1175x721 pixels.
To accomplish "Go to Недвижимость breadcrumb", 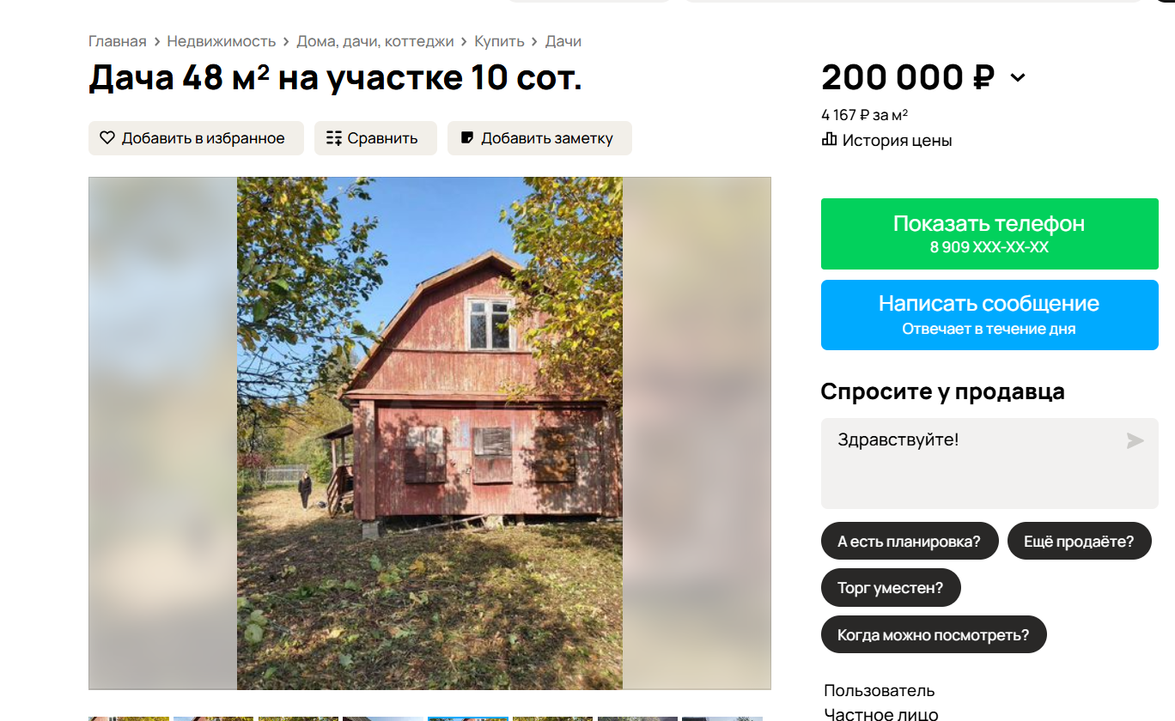I will point(222,41).
